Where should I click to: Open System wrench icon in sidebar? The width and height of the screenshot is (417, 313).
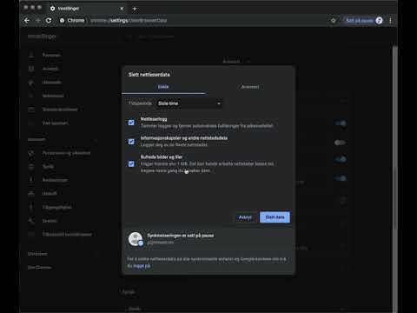(x=31, y=221)
